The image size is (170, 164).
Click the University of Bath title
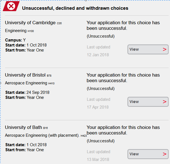(x=23, y=127)
